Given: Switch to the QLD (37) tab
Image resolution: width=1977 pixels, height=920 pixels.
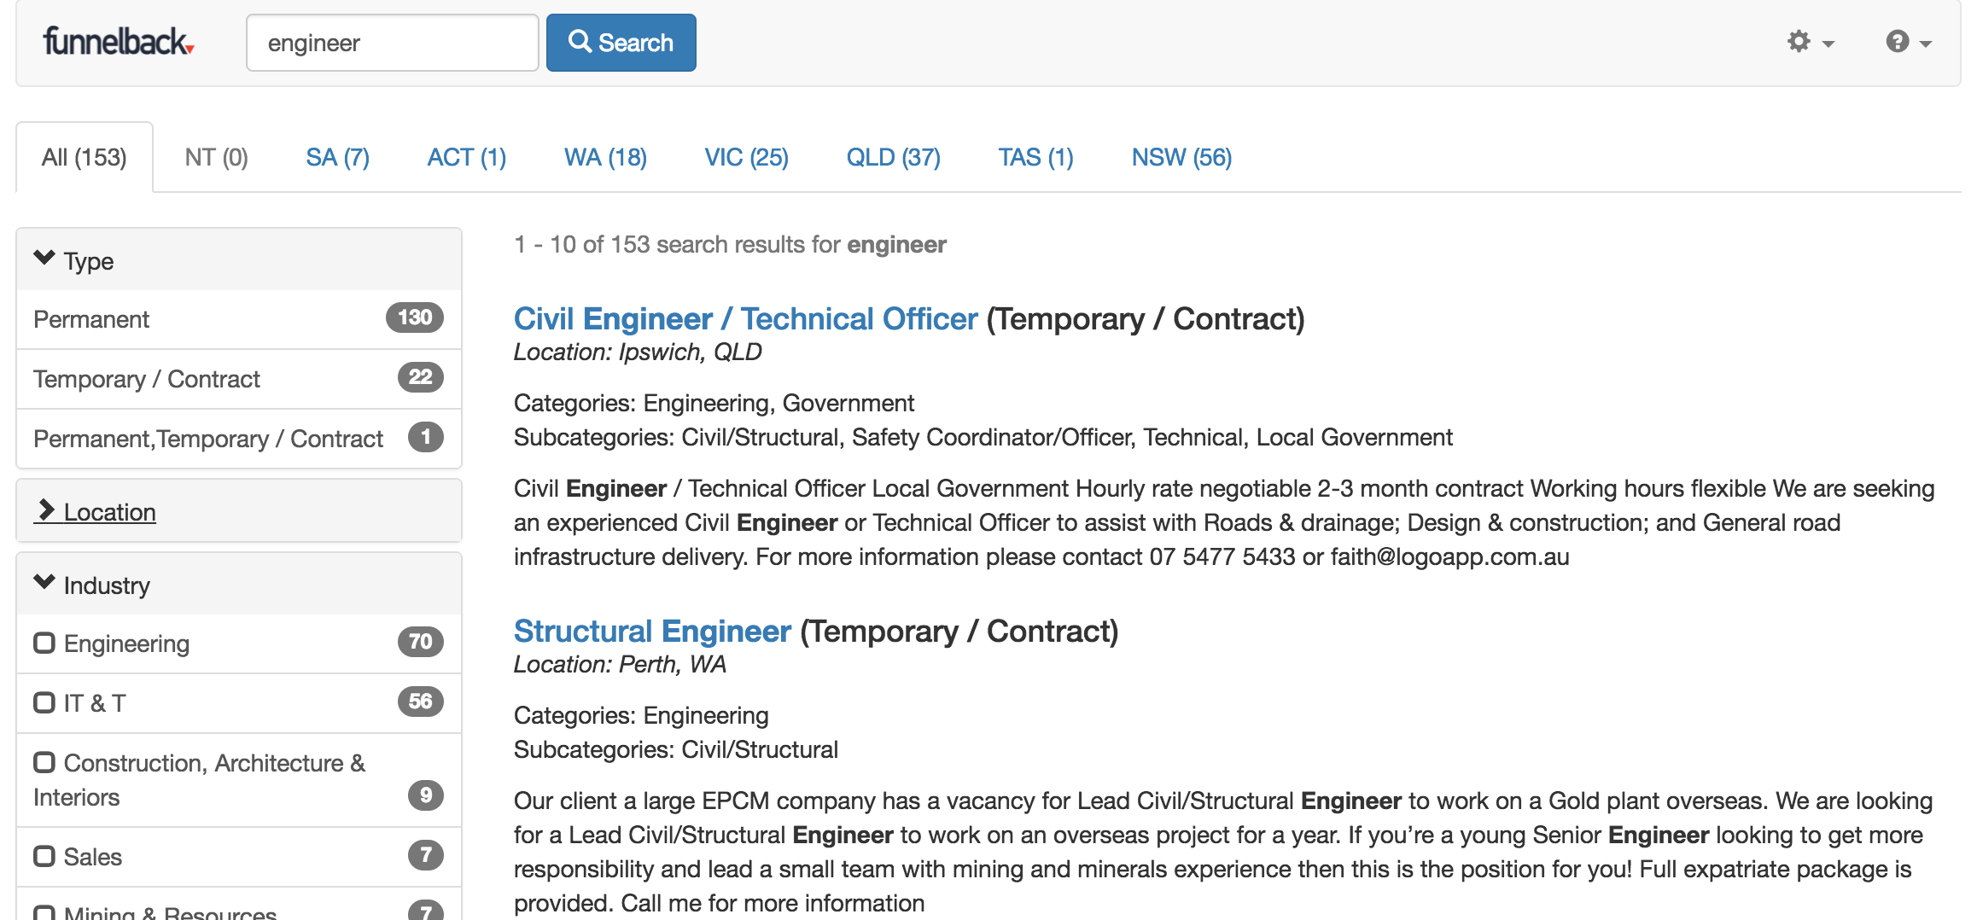Looking at the screenshot, I should click(x=893, y=157).
